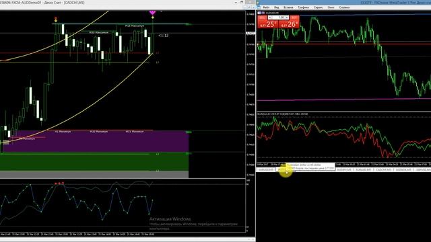Open the Вставка menu

tap(288, 7)
